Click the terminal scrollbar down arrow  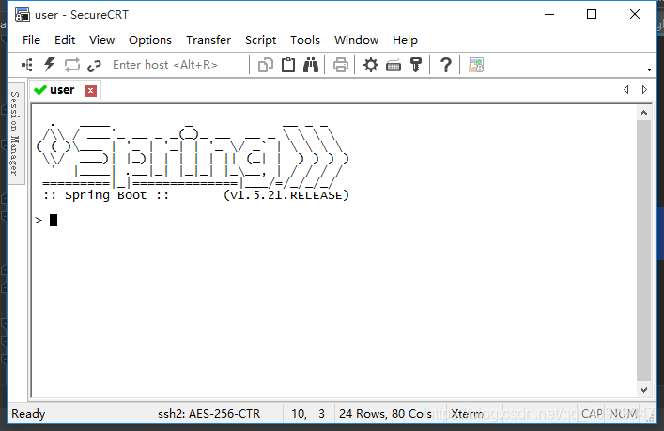pyautogui.click(x=643, y=390)
